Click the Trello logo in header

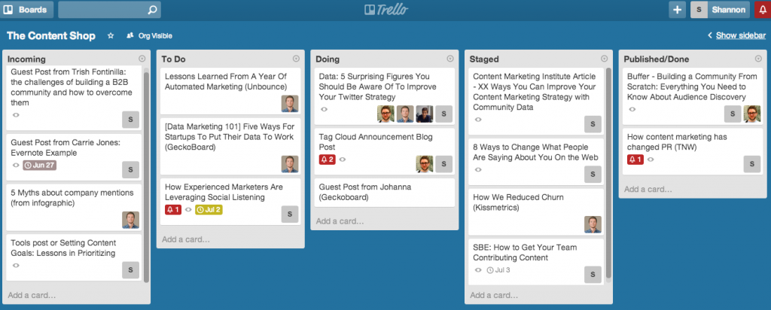pos(386,9)
